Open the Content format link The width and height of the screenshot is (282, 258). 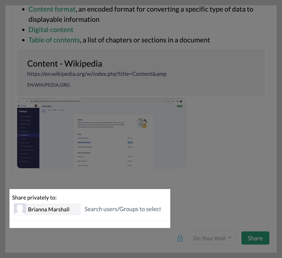point(52,9)
